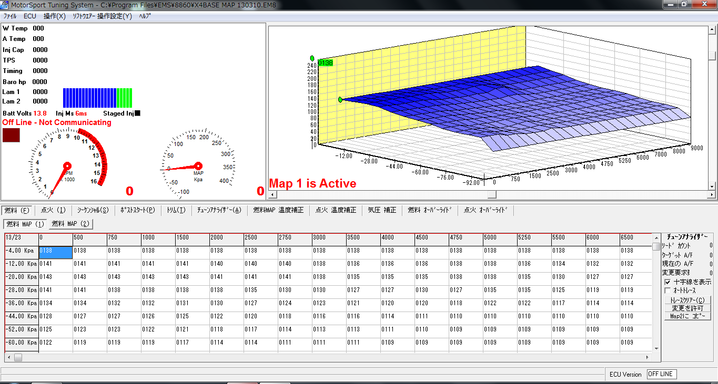Image resolution: width=718 pixels, height=384 pixels.
Task: Open the 気圧 補正 tab
Action: coord(382,210)
